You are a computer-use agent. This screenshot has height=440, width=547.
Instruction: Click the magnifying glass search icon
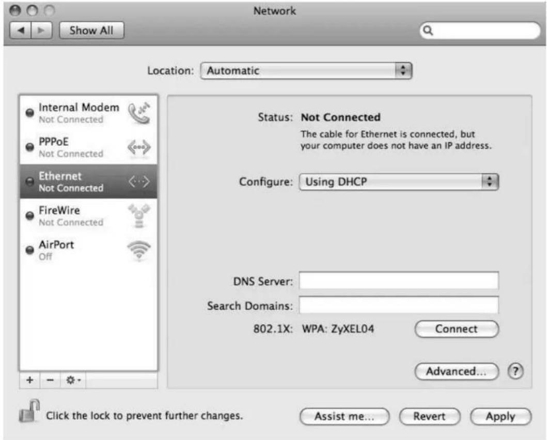[428, 31]
